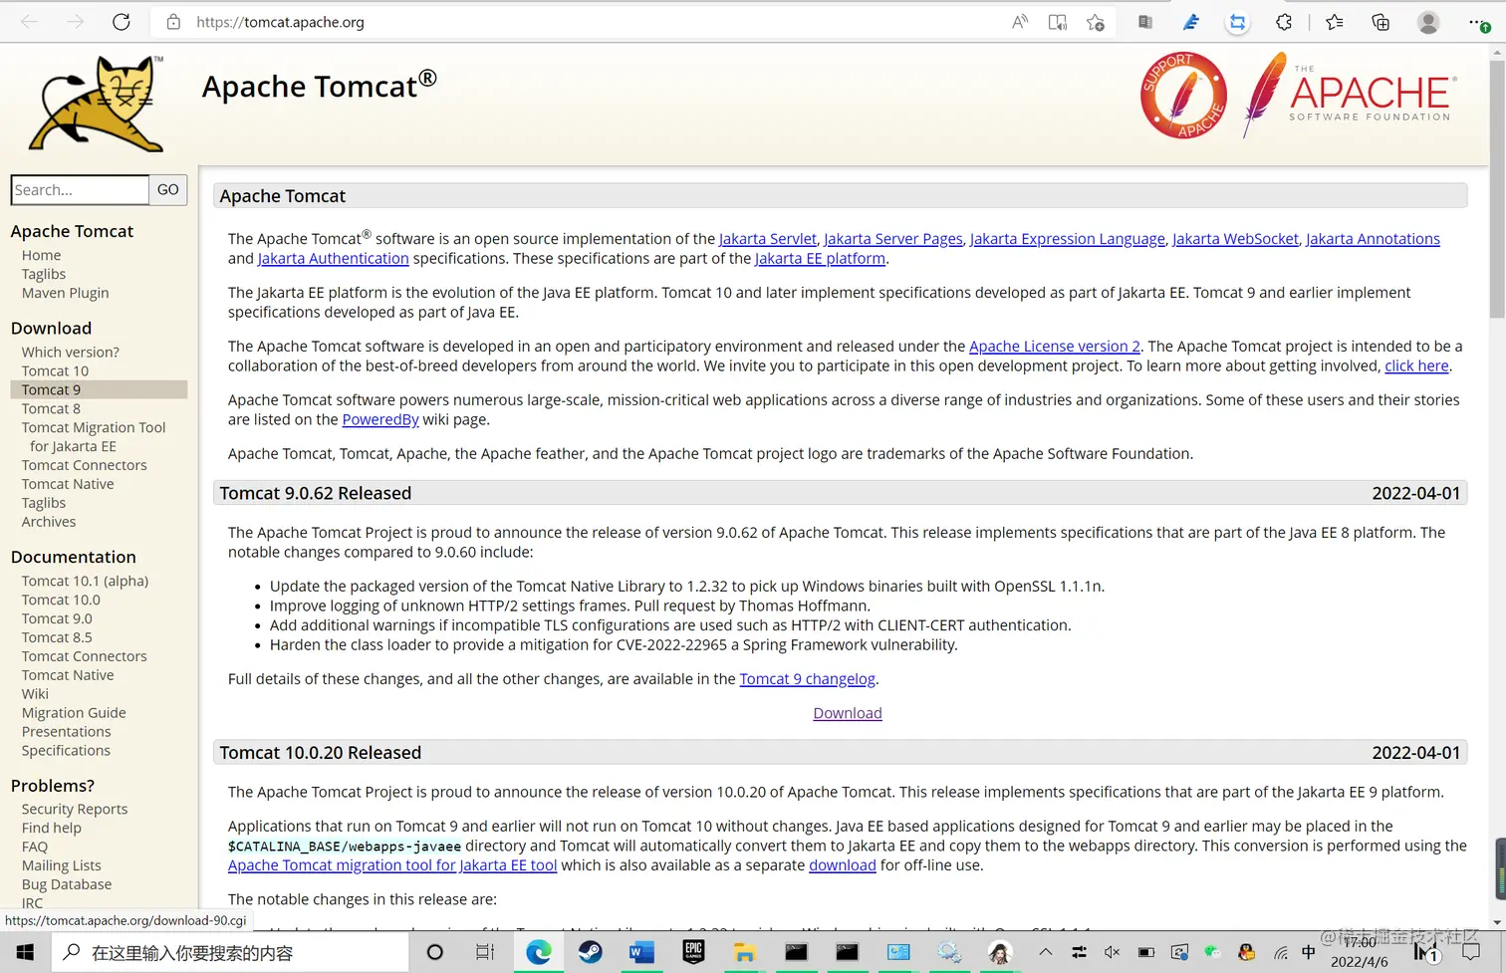This screenshot has width=1506, height=973.
Task: Open Tomcat 10.1 (alpha) documentation
Action: coord(85,581)
